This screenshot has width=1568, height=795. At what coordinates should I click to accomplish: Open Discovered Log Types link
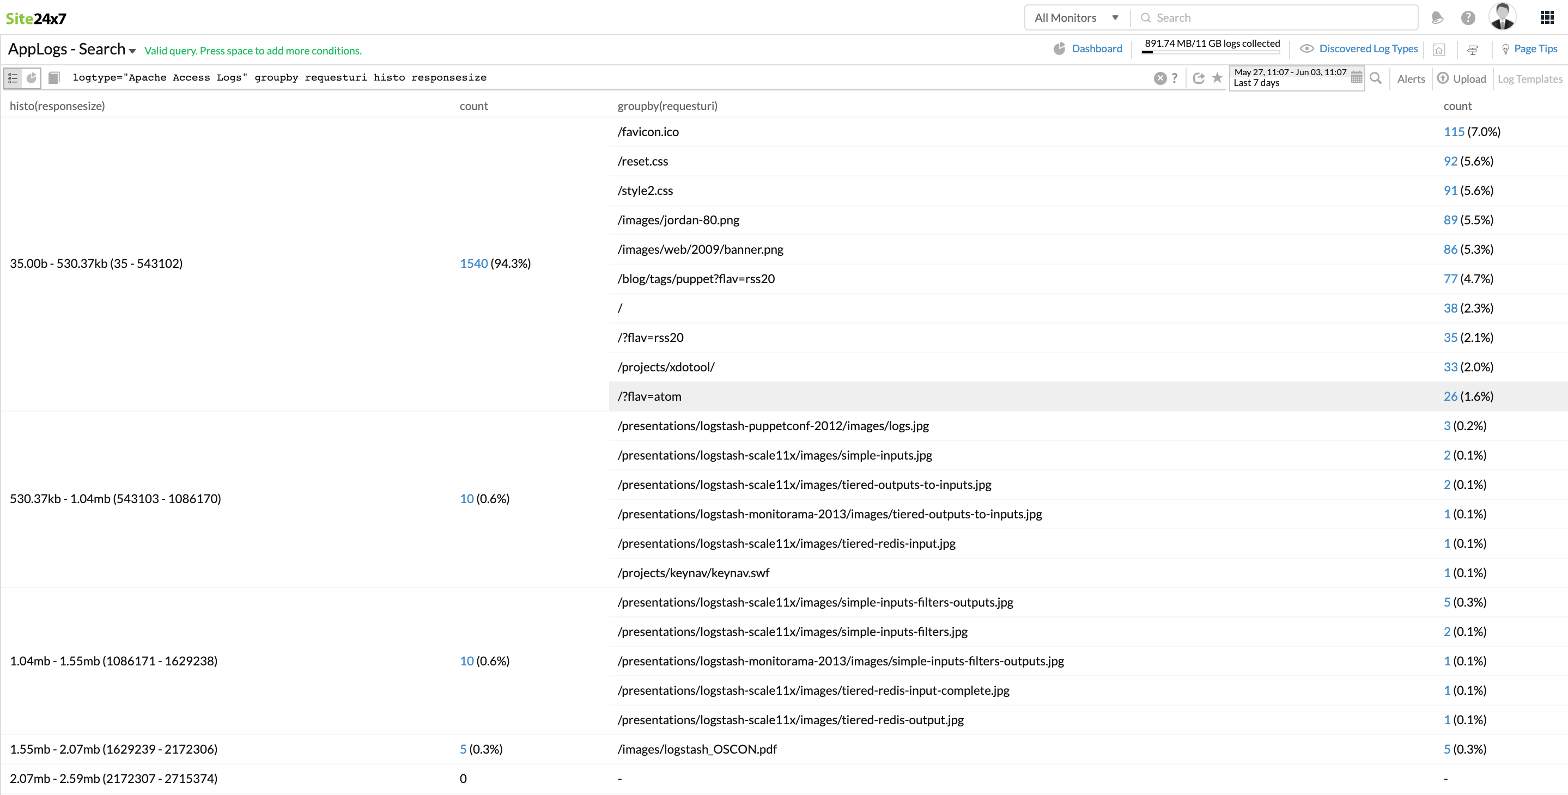click(x=1368, y=48)
